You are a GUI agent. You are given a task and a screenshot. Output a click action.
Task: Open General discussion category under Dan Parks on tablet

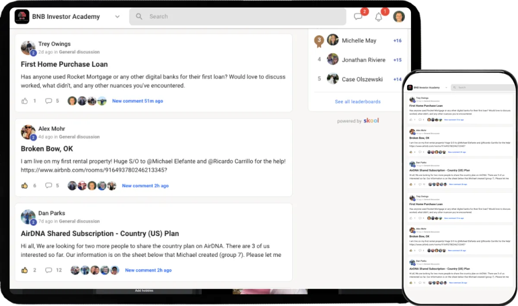click(79, 221)
